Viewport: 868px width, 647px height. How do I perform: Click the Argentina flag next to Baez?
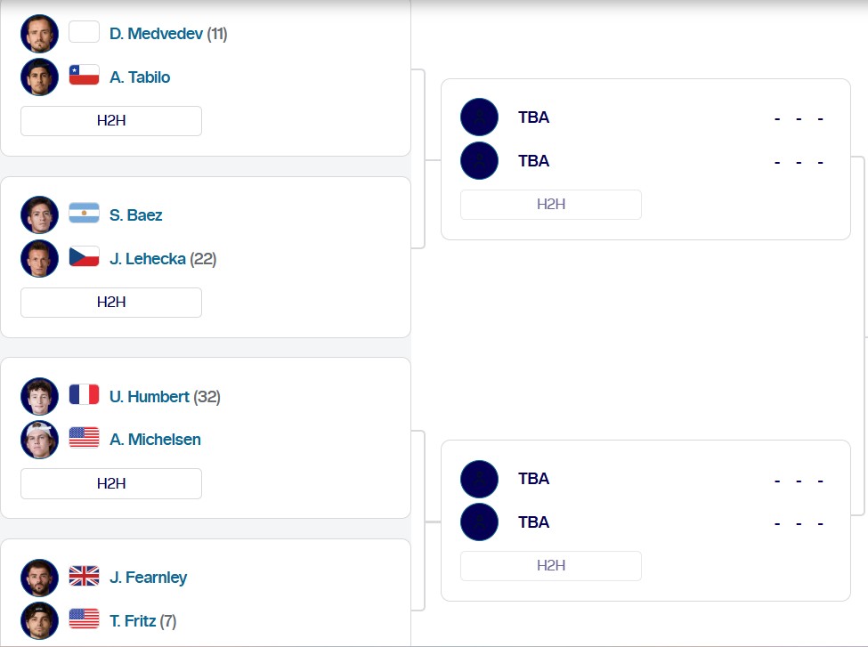coord(84,214)
